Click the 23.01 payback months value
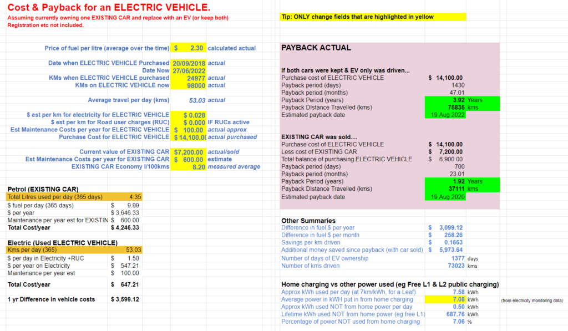The image size is (568, 331). coord(457,174)
